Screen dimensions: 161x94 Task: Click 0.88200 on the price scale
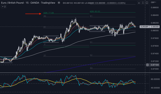tap(155, 23)
